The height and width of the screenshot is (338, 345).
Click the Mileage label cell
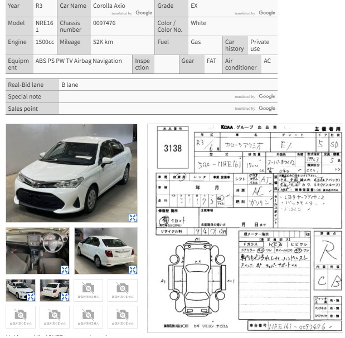(74, 45)
